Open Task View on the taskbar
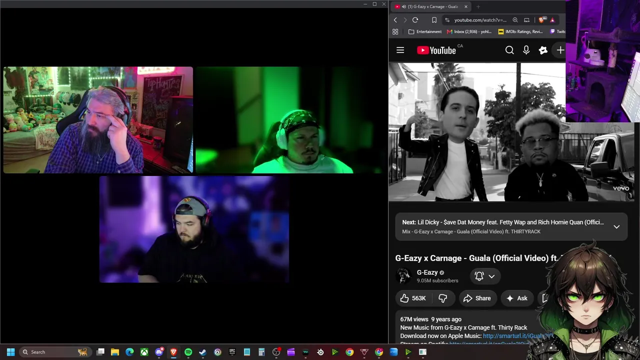This screenshot has height=360, width=640. click(100, 352)
